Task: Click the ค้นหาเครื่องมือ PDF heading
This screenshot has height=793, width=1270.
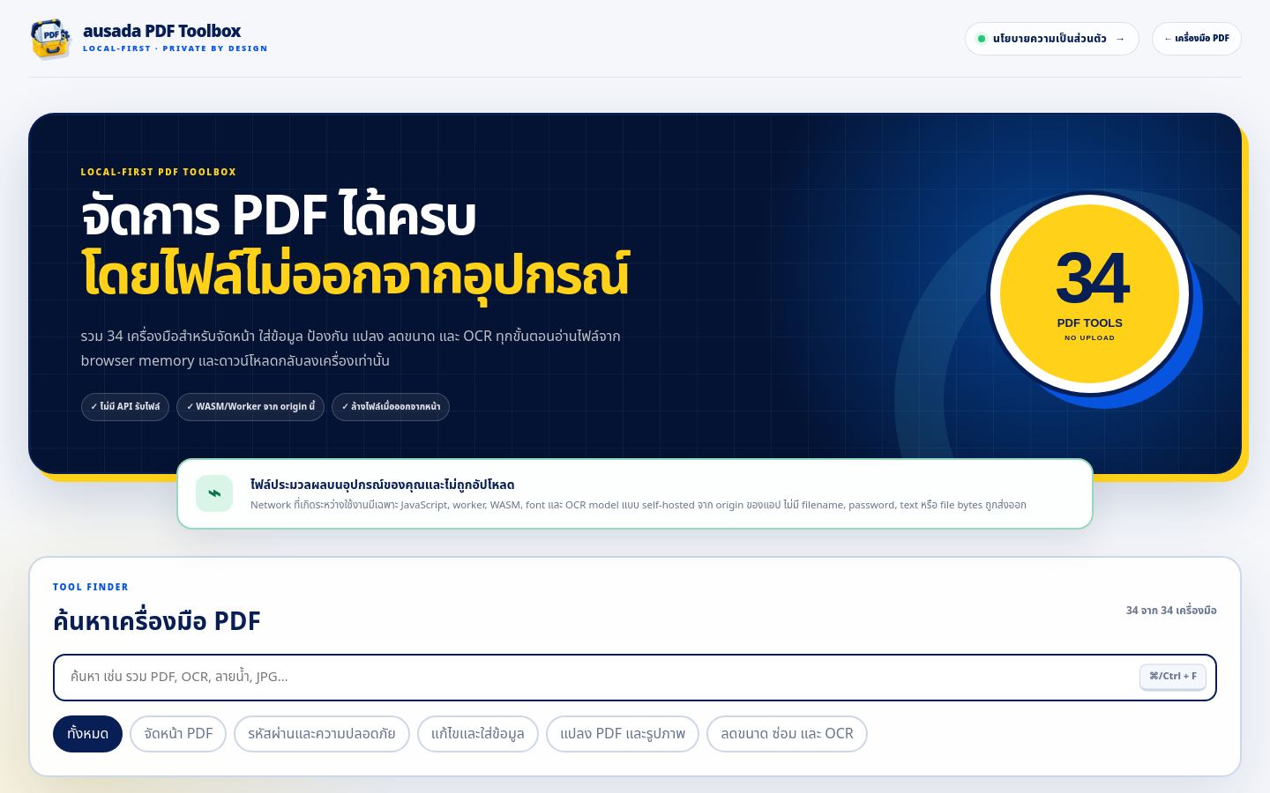Action: (x=157, y=621)
